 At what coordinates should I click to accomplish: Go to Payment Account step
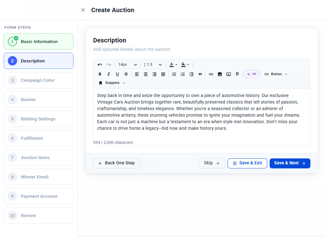pos(39,196)
